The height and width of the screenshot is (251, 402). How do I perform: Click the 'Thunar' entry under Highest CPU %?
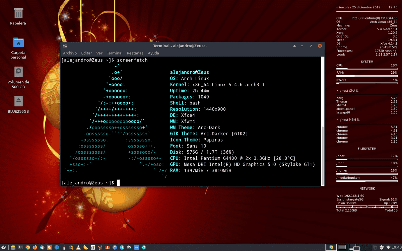tap(342, 101)
